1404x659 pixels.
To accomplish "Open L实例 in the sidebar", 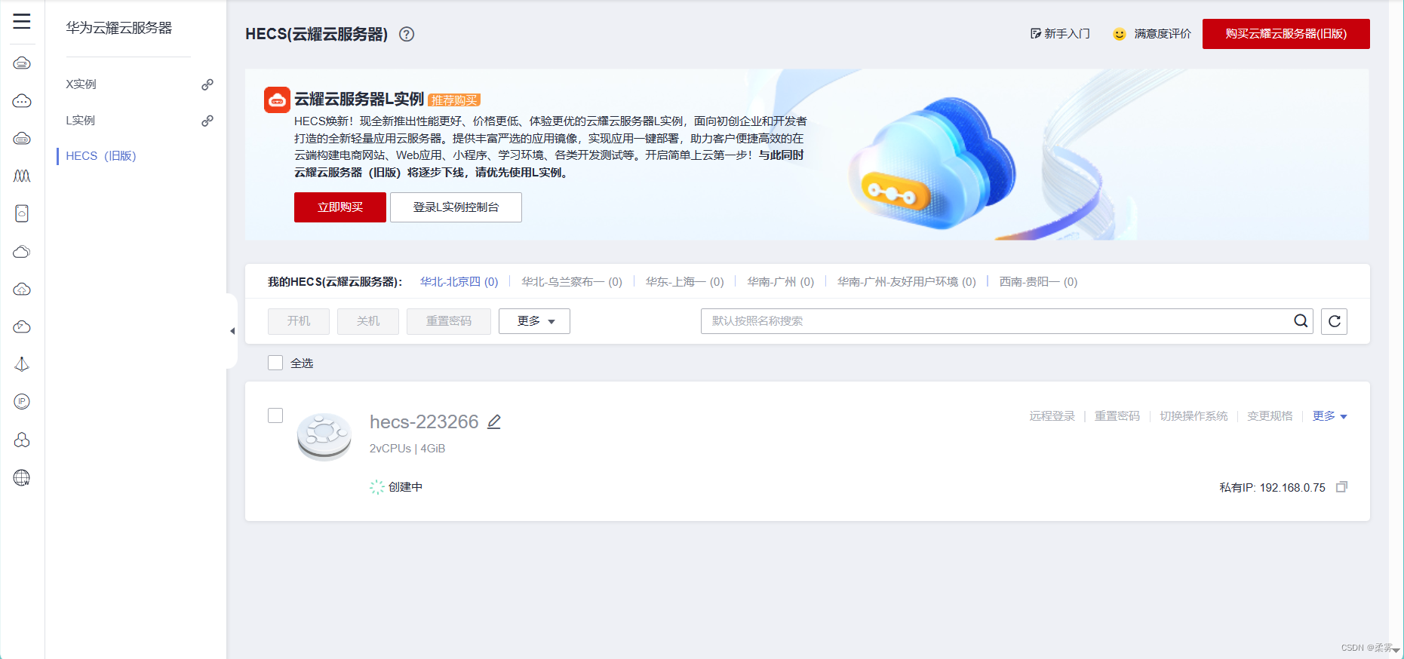I will pos(80,121).
